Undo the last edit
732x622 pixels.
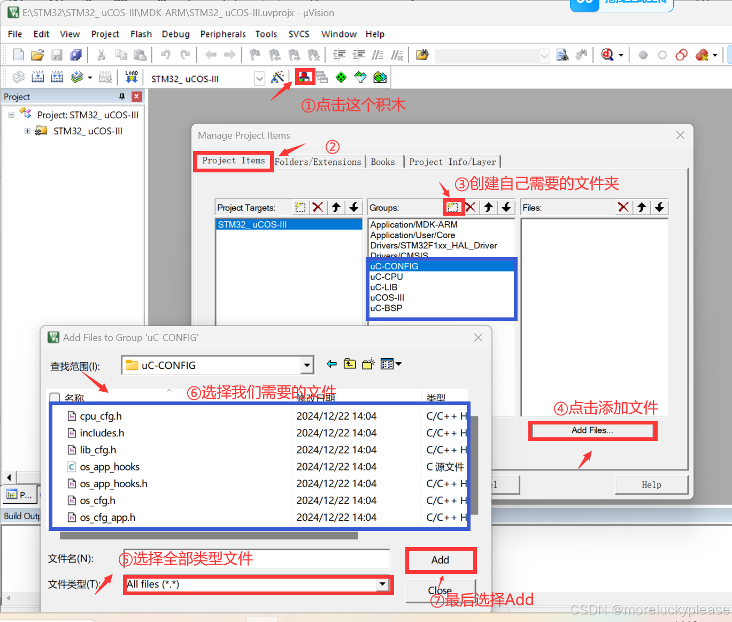tap(166, 55)
